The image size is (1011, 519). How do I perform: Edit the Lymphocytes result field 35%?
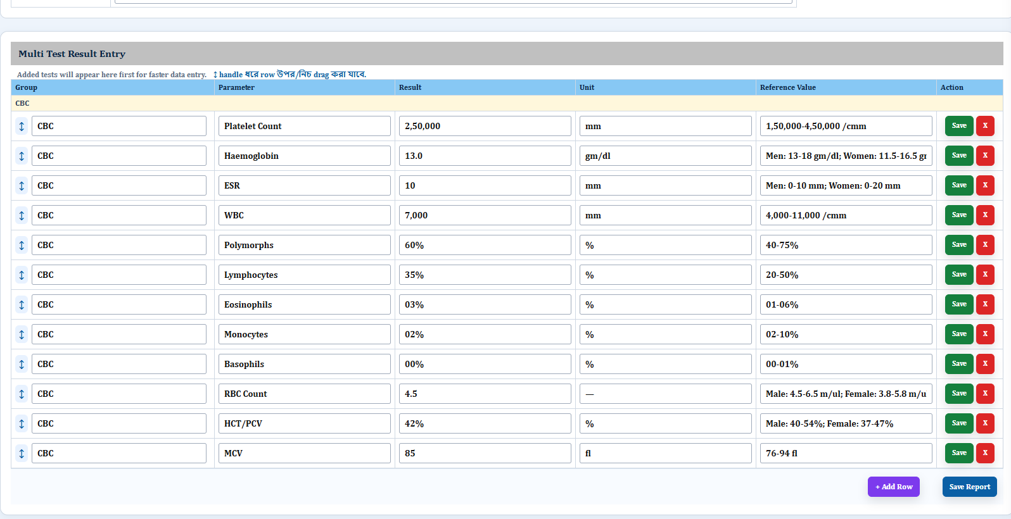485,275
